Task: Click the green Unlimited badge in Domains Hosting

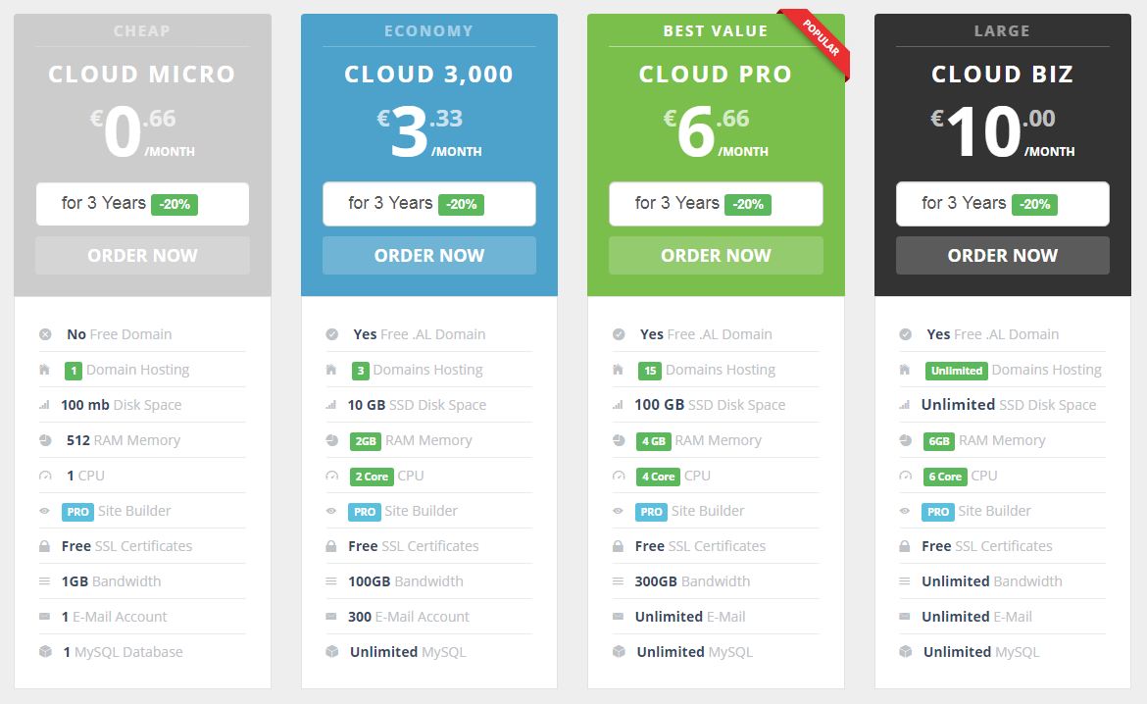Action: tap(956, 371)
